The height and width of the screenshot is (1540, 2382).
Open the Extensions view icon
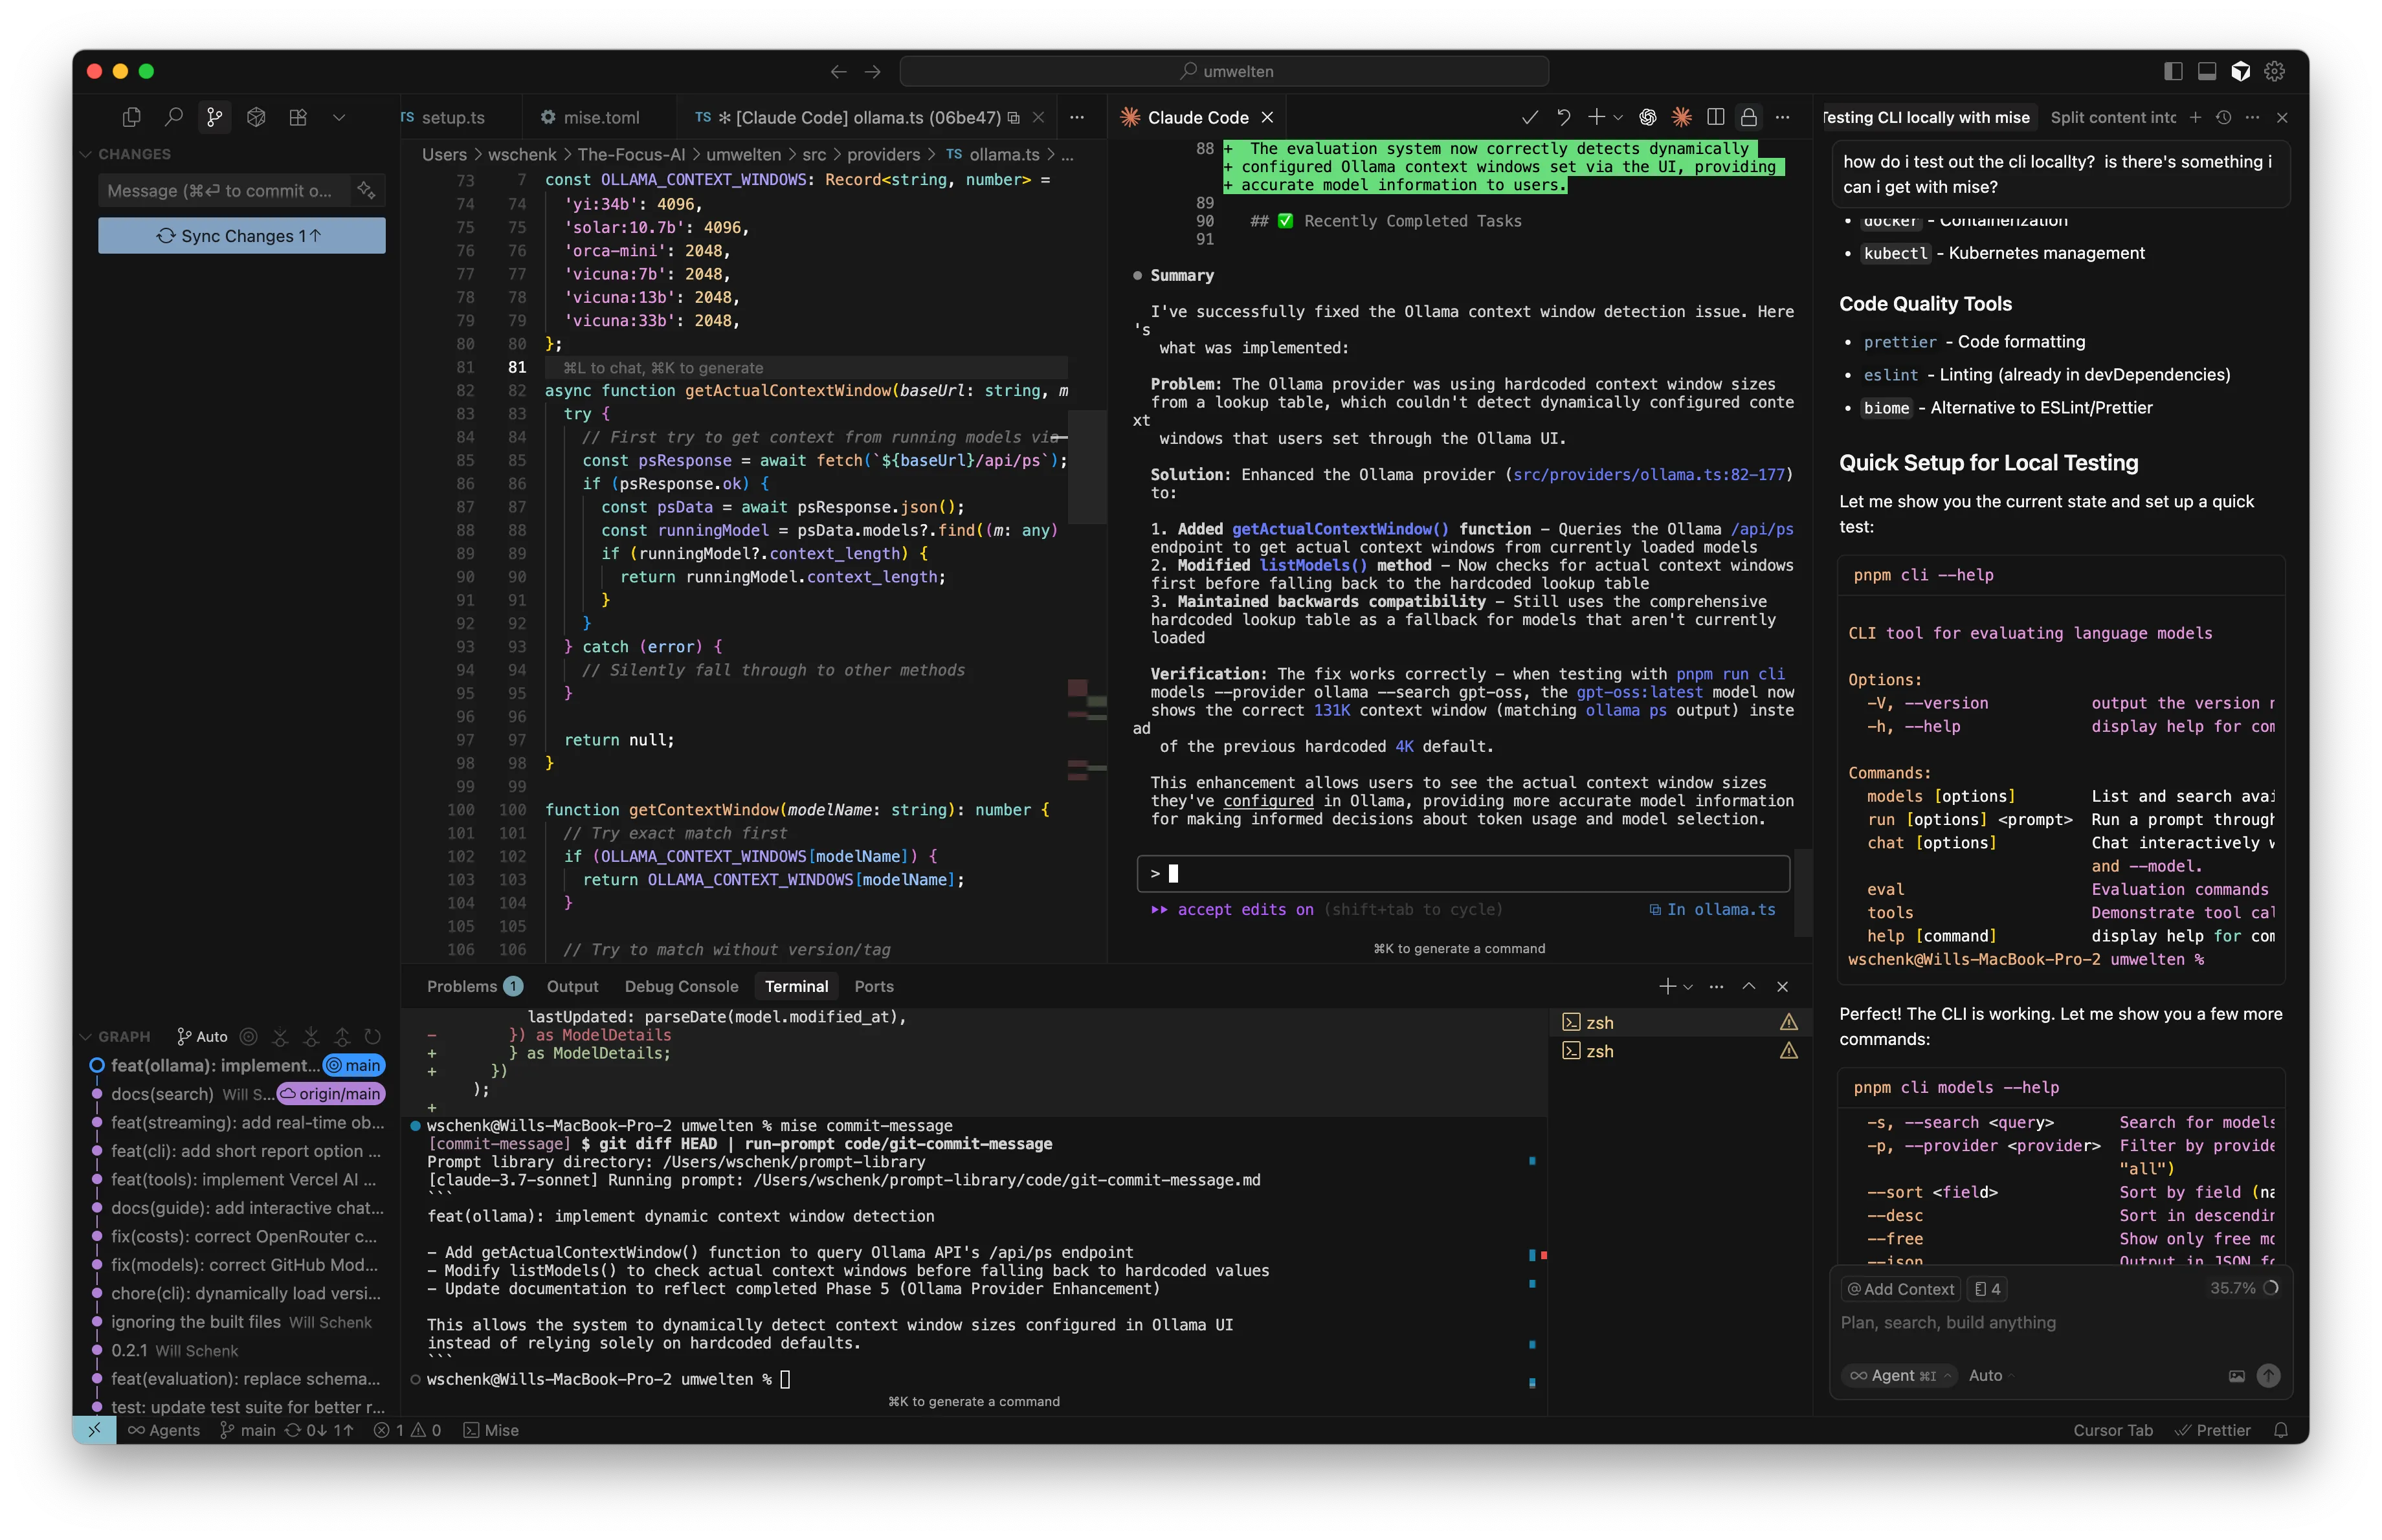[298, 117]
